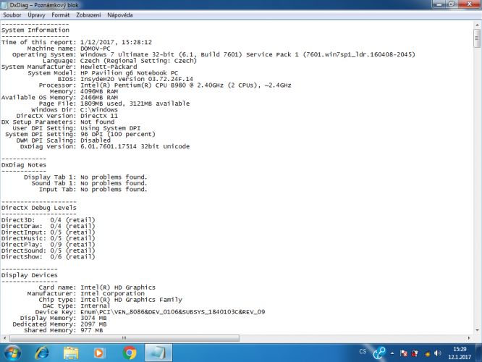This screenshot has height=362, width=482.
Task: Show hidden tray icons arrow
Action: point(392,353)
